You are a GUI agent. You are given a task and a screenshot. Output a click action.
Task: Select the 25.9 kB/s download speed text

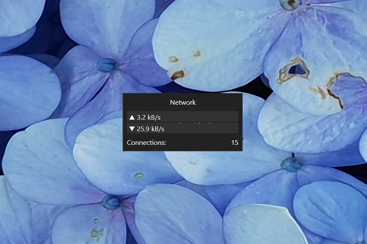(x=150, y=129)
